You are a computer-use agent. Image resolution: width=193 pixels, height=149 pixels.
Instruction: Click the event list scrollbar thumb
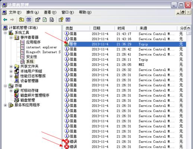pos(189,33)
